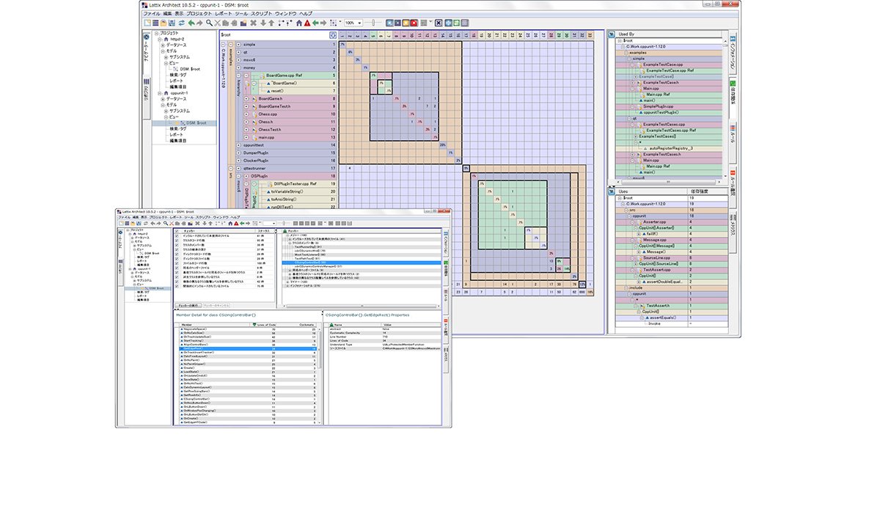
Task: Click the blue home icon in main toolbar
Action: (298, 23)
